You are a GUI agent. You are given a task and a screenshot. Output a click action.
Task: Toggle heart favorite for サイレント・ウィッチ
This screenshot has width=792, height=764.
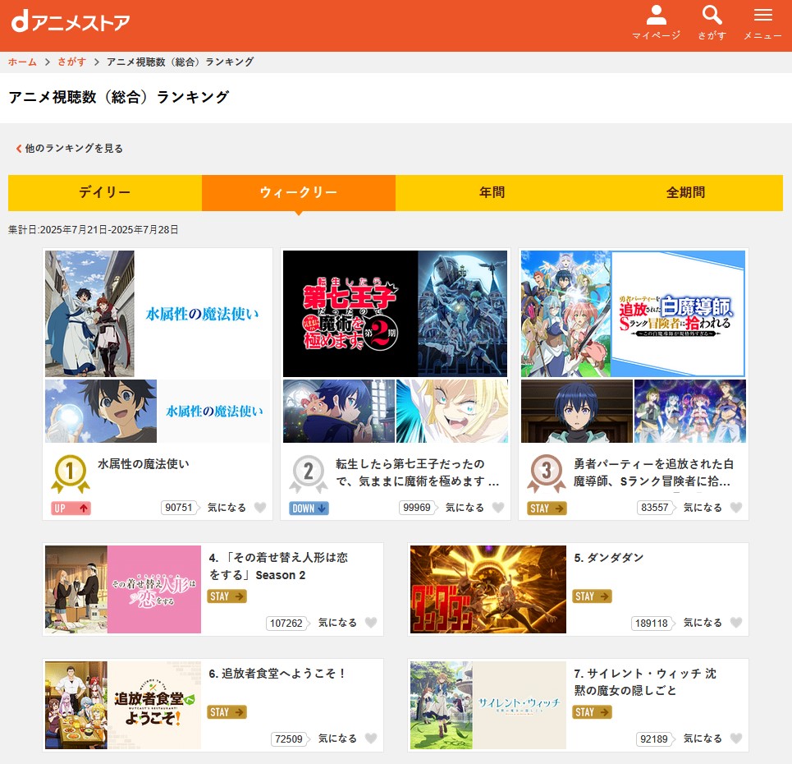click(x=736, y=739)
